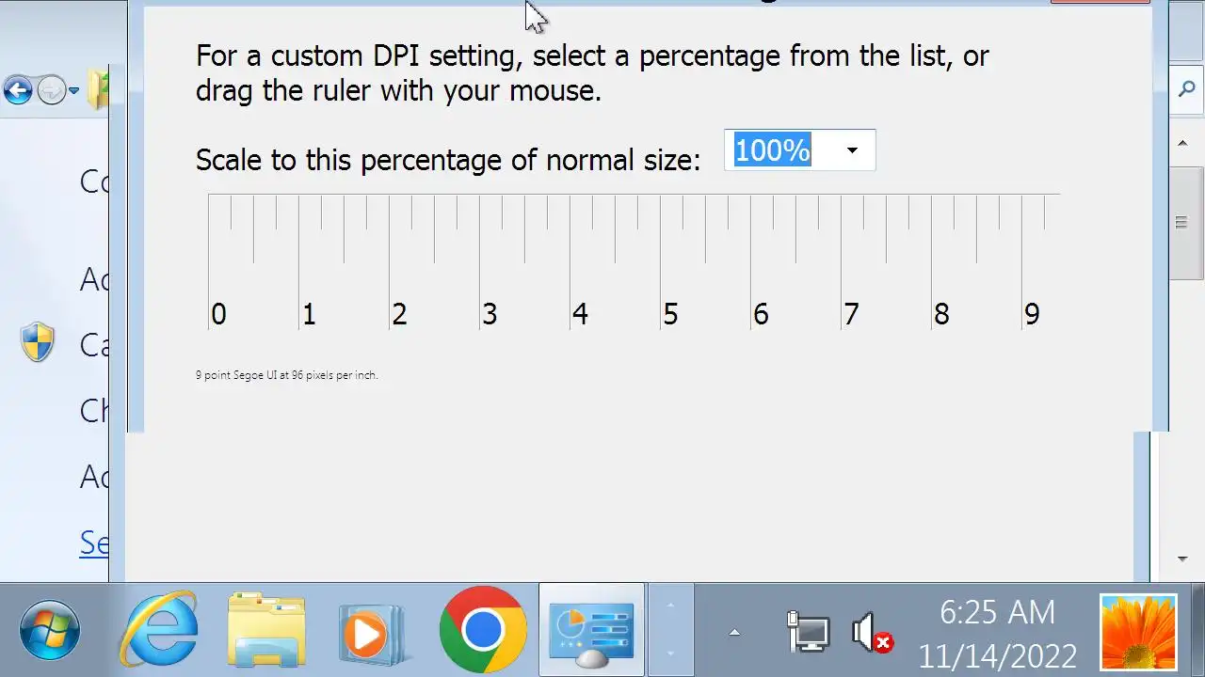Screen dimensions: 1205x677
Task: Click the network connection tray icon
Action: 808,632
